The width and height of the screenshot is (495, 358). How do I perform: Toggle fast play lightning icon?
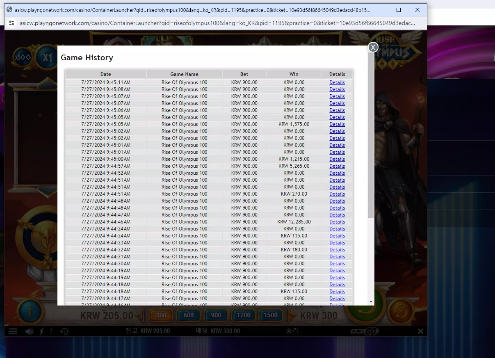click(41, 331)
